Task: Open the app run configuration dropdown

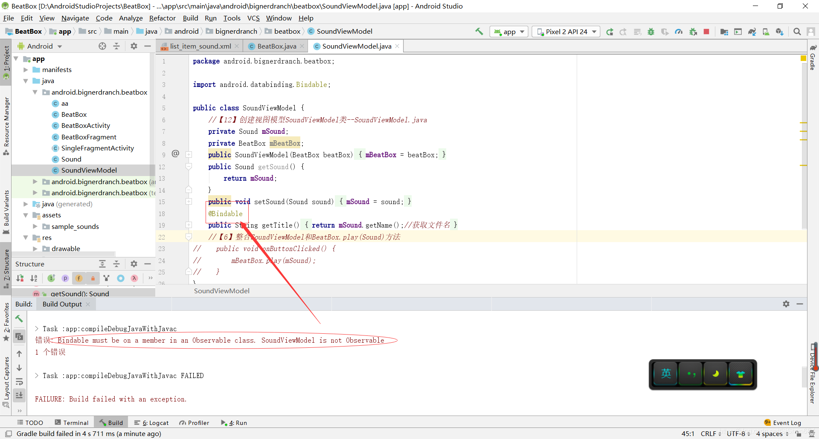Action: pos(509,32)
